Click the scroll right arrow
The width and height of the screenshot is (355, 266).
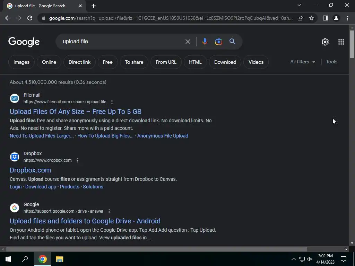pyautogui.click(x=346, y=249)
